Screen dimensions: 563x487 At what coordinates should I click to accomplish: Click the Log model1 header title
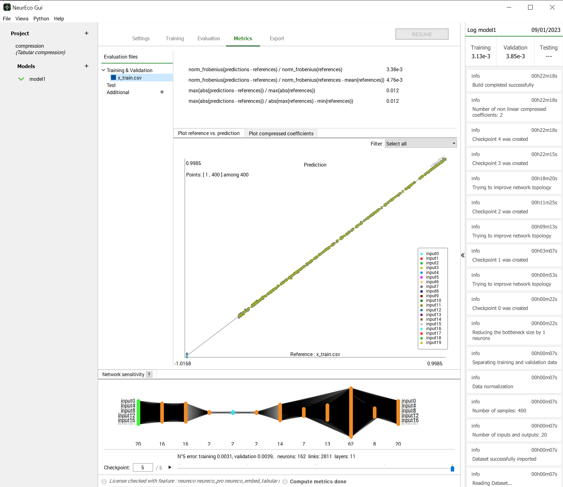click(x=481, y=30)
